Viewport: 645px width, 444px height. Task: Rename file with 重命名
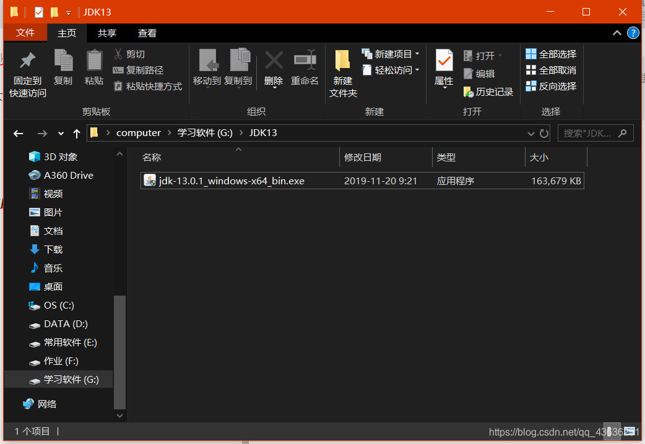305,68
